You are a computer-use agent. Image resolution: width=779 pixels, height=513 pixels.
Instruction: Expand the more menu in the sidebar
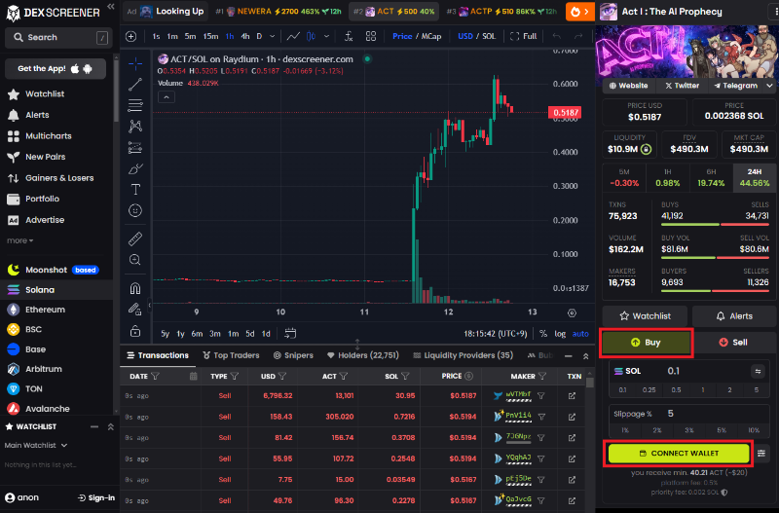(x=19, y=240)
